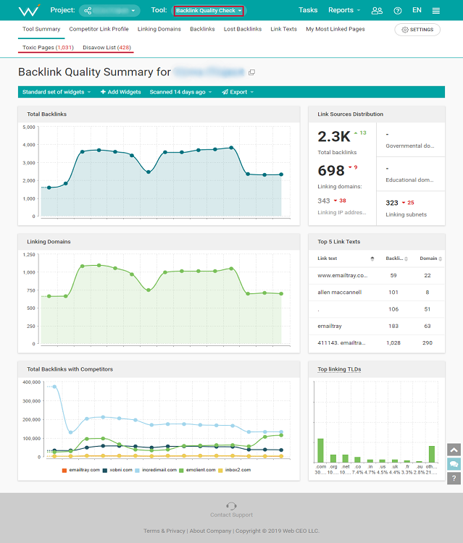Screen dimensions: 463x543
Task: Switch to the Backlinks tab
Action: [x=202, y=29]
